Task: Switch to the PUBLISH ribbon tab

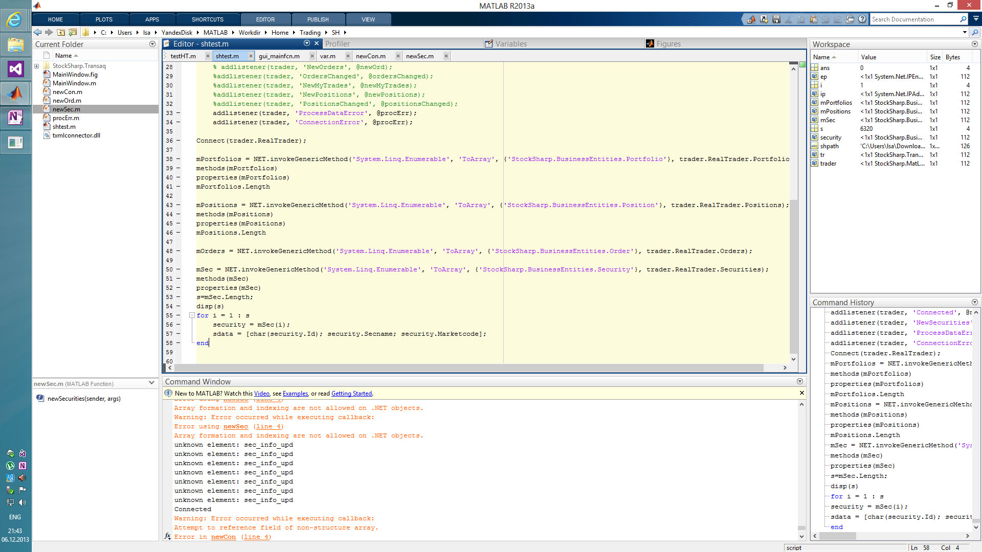Action: click(318, 19)
